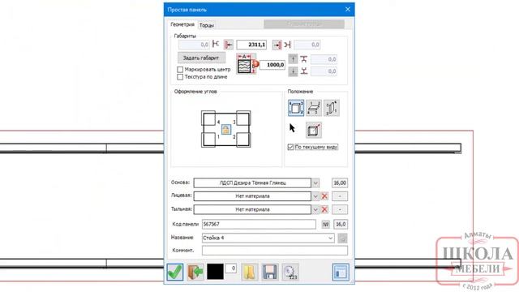519x292 pixels.
Task: Click corner 4 box in corner design
Action: pos(208,118)
